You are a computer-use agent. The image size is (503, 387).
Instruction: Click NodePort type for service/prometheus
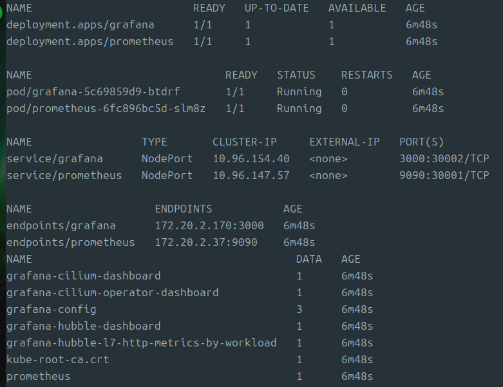[x=167, y=176]
